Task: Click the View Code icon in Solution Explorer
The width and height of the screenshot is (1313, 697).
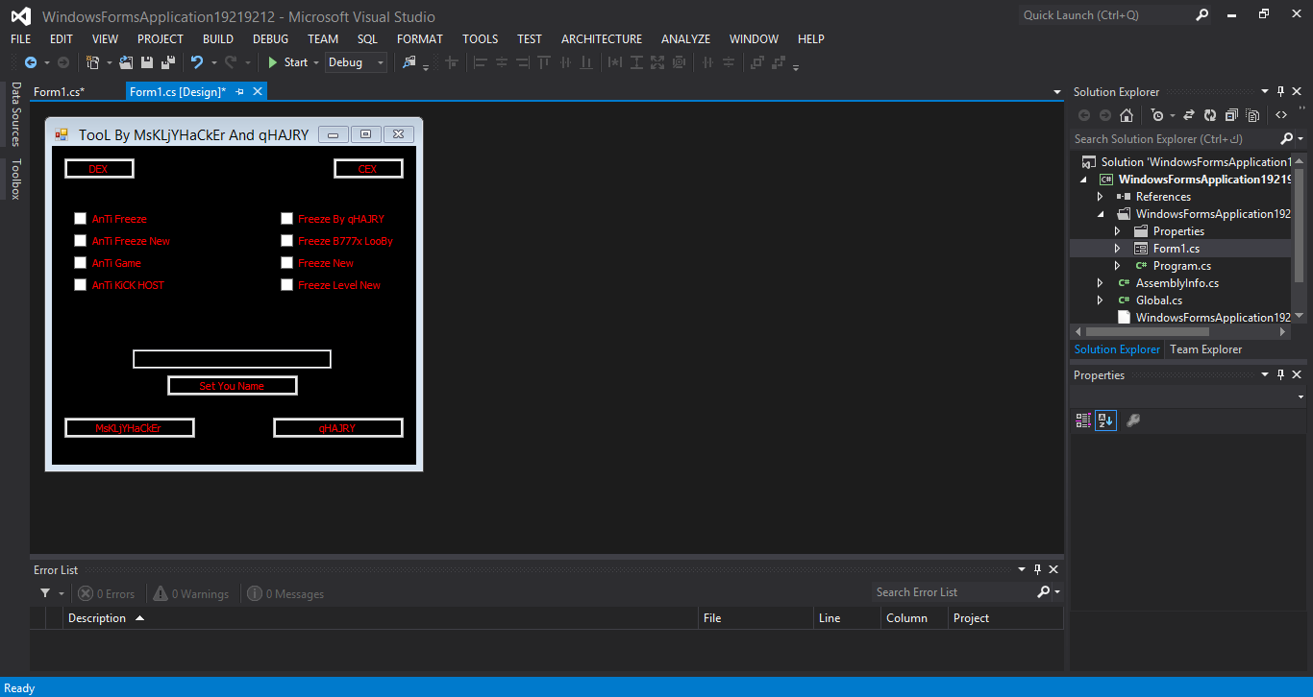Action: (1281, 115)
